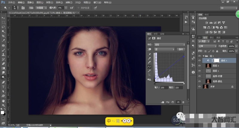
Task: Open the 范围 dropdown set to 中间调
Action: [41, 8]
